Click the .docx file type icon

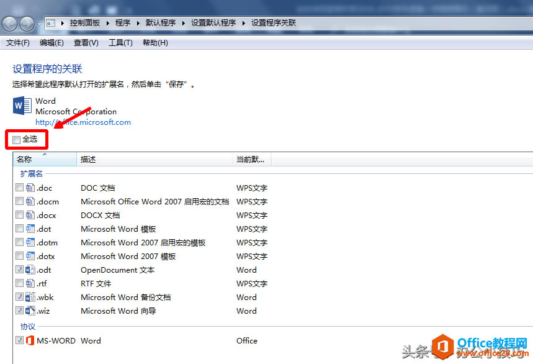pos(30,215)
